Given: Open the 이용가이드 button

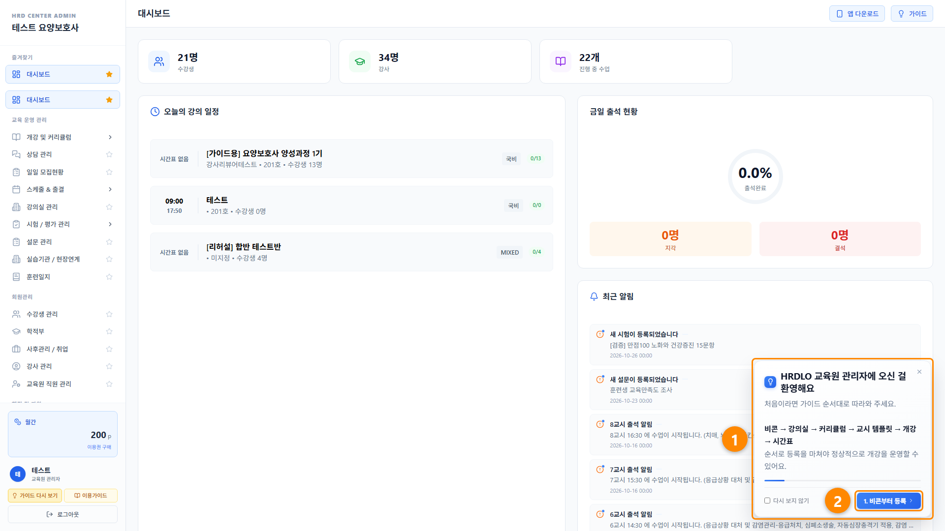Looking at the screenshot, I should point(91,496).
